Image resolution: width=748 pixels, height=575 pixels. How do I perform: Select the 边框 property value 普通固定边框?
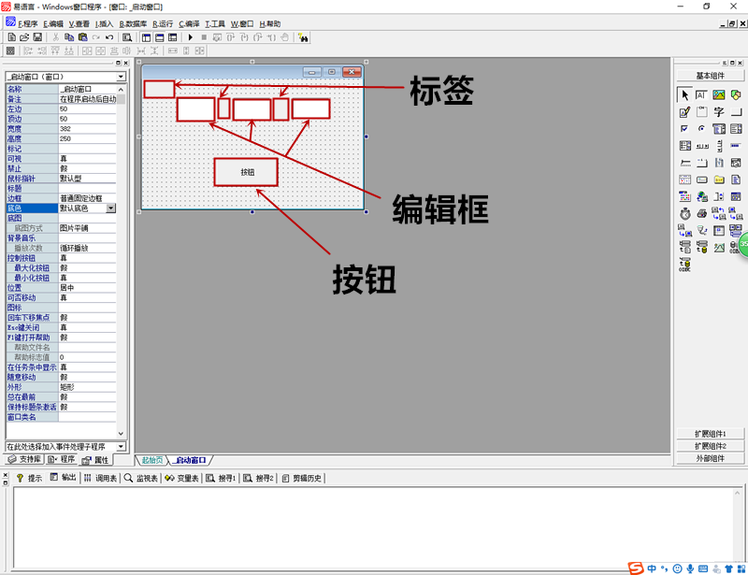coord(87,198)
